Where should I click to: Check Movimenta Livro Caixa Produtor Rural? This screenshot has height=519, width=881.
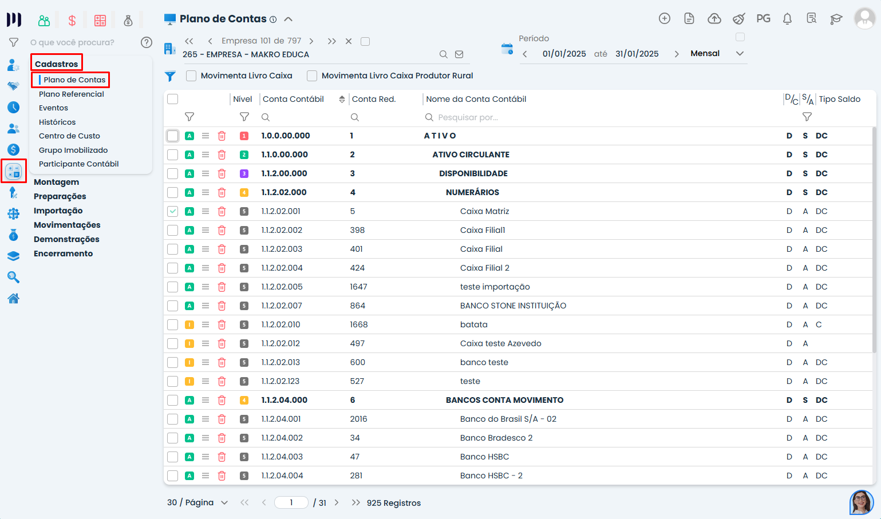click(312, 76)
